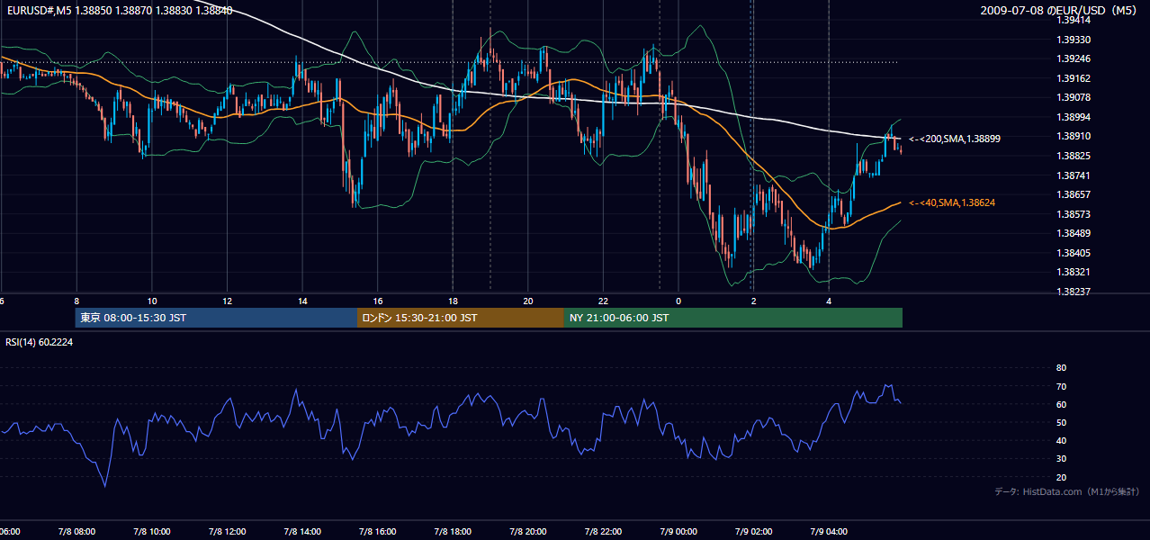Click RSI scale value 70

[x=1061, y=386]
